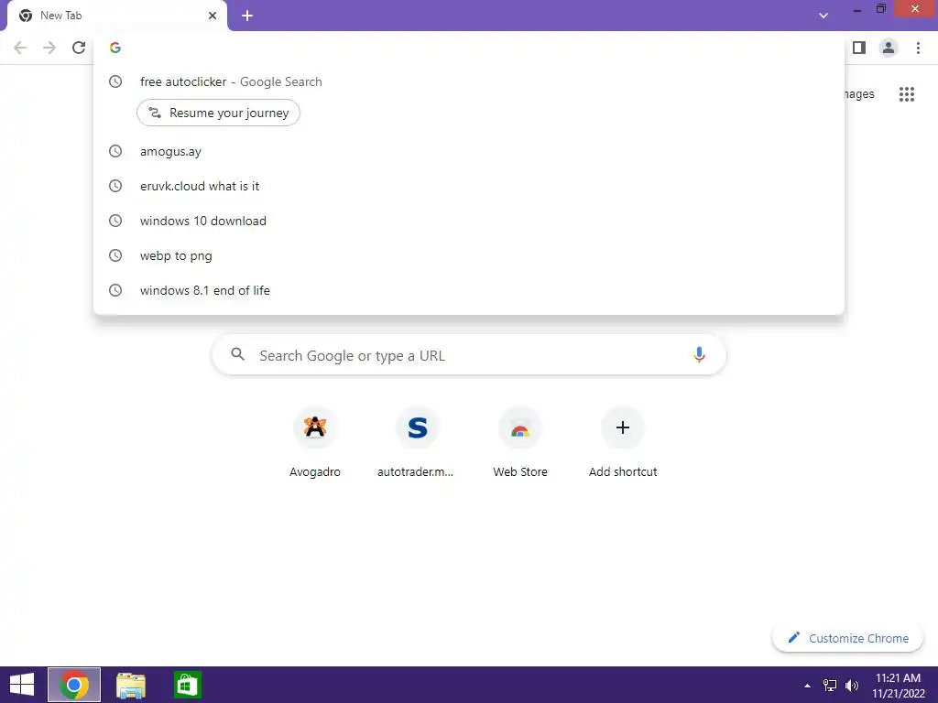Click the magnifier icon in search box
The image size is (938, 703).
[x=238, y=354]
